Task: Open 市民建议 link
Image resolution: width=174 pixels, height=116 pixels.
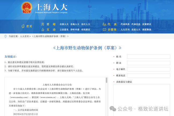Action: click(86, 29)
